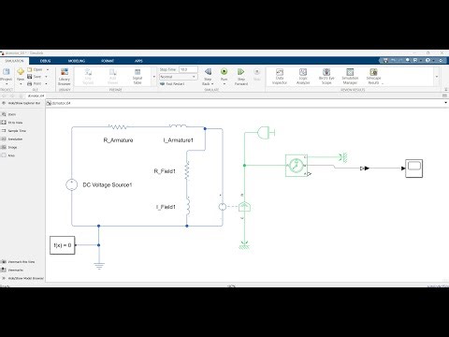The width and height of the screenshot is (449, 337).
Task: Click the Hide/Show Model Browser button
Action: coord(22,278)
